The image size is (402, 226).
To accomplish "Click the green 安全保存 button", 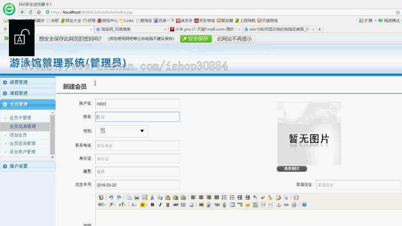I will [196, 39].
